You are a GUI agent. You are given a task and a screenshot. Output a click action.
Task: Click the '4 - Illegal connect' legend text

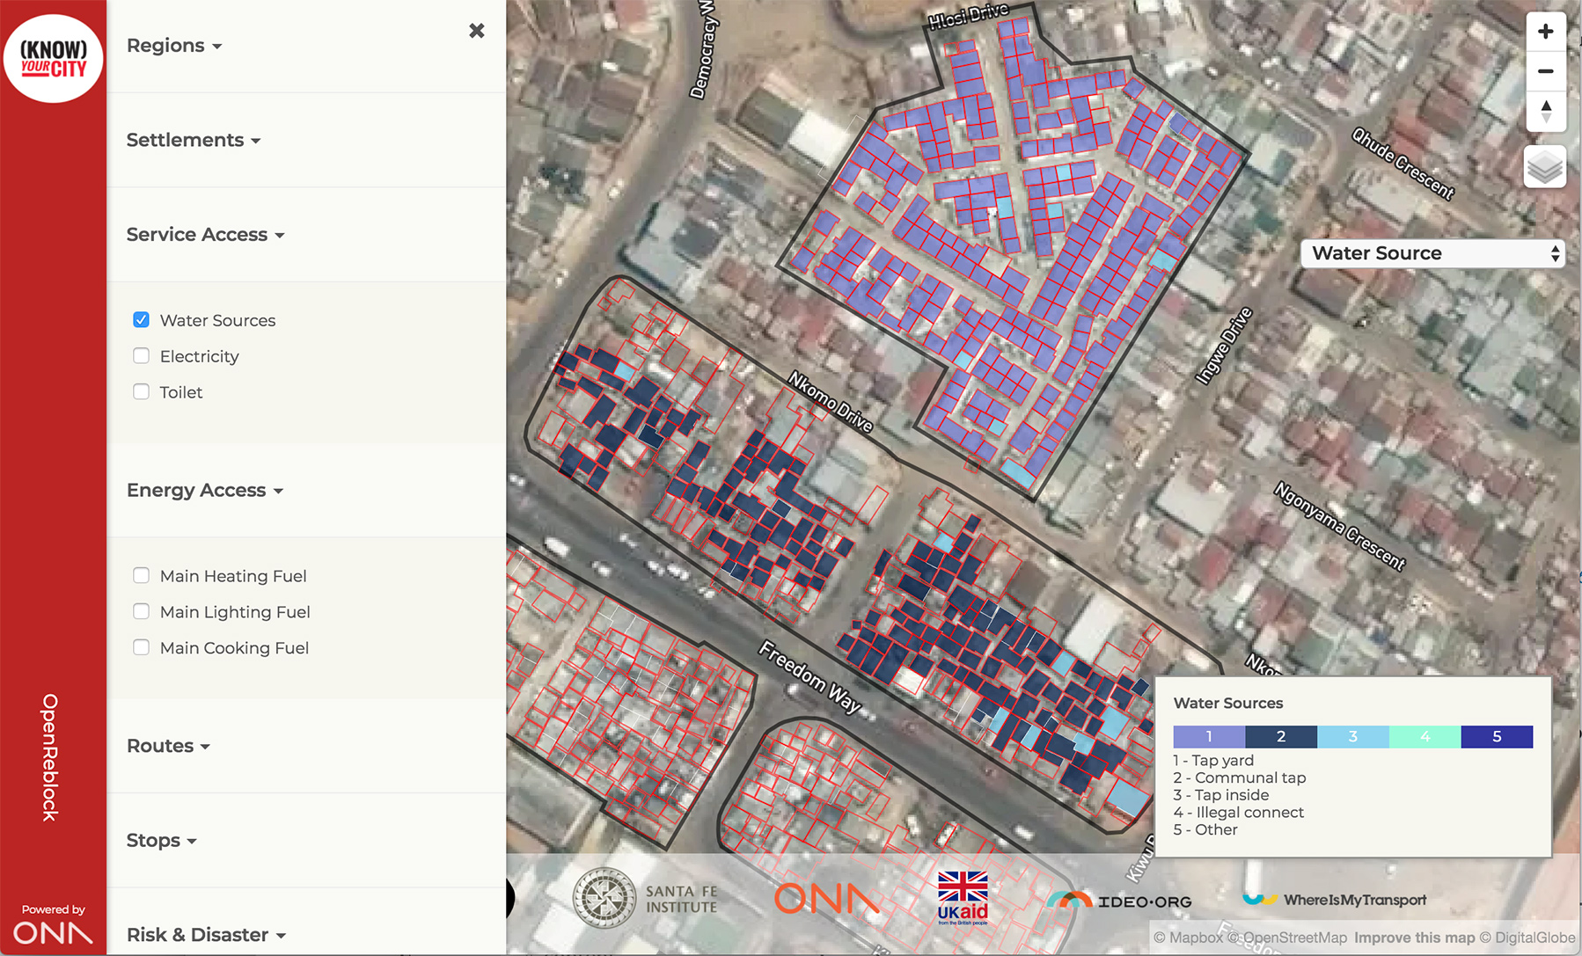(x=1239, y=813)
